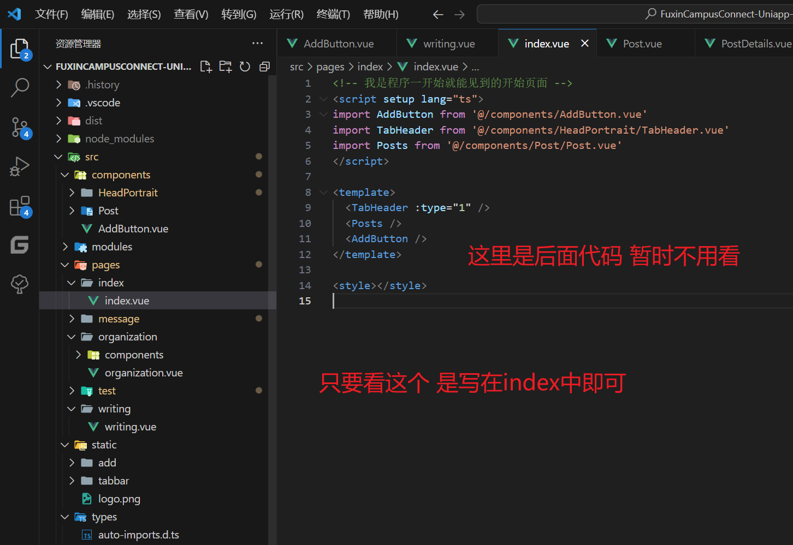The height and width of the screenshot is (545, 793).
Task: Collapse all folders in explorer
Action: coord(264,67)
